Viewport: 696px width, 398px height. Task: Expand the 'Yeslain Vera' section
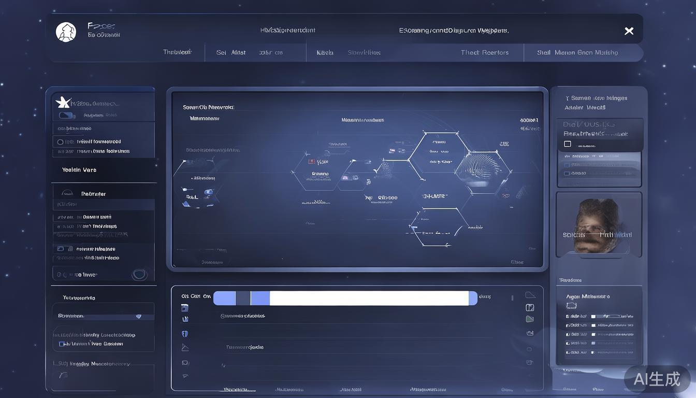point(79,170)
